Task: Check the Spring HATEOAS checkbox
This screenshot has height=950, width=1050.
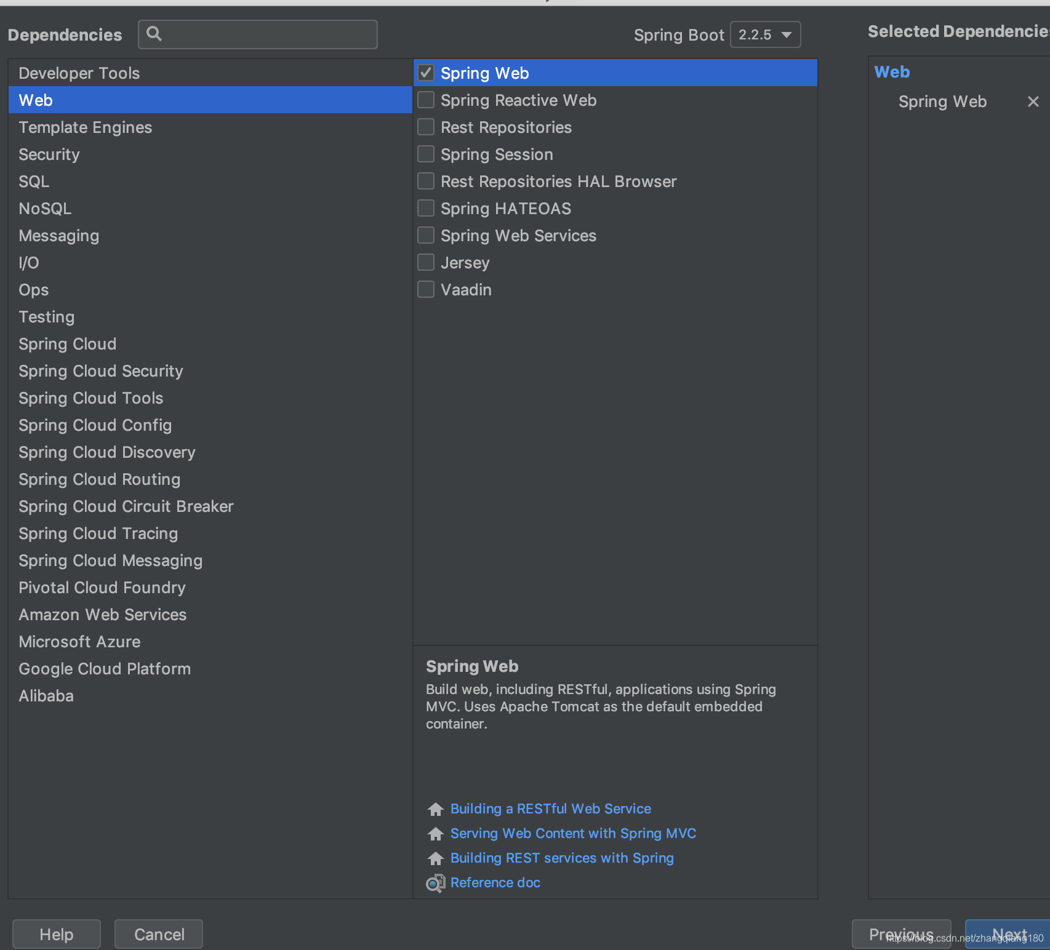Action: click(x=426, y=208)
